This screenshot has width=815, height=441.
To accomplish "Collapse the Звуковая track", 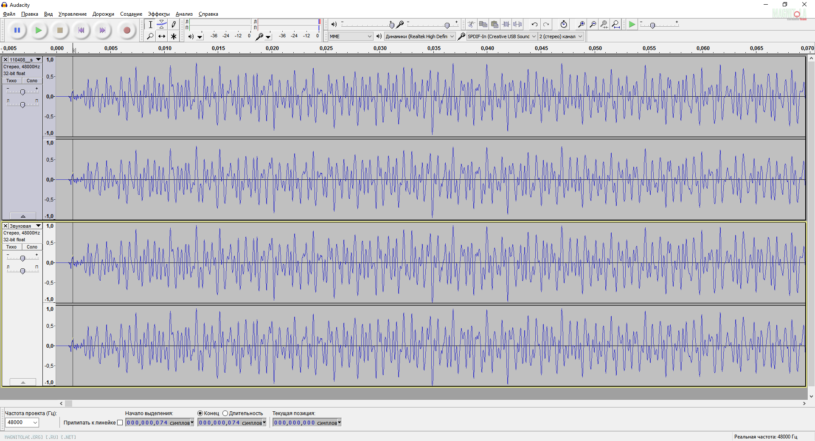I will click(x=23, y=382).
